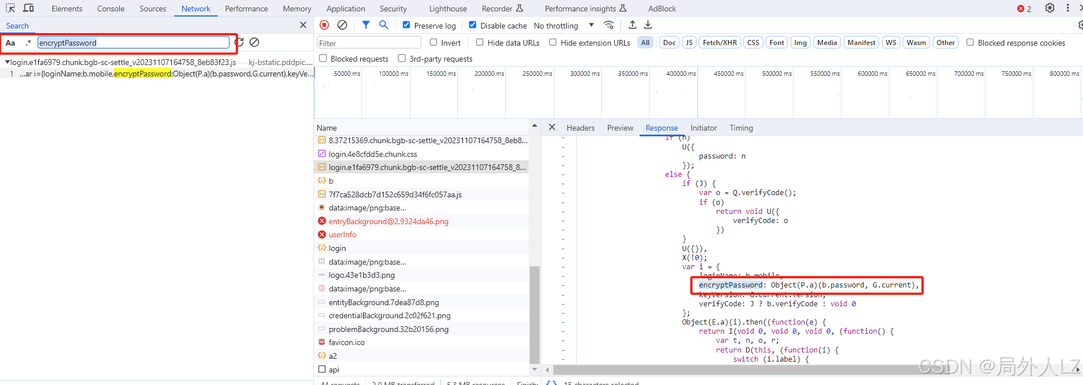Select the entryBackground@2.9324da46.png request
This screenshot has height=385, width=1083.
[388, 221]
